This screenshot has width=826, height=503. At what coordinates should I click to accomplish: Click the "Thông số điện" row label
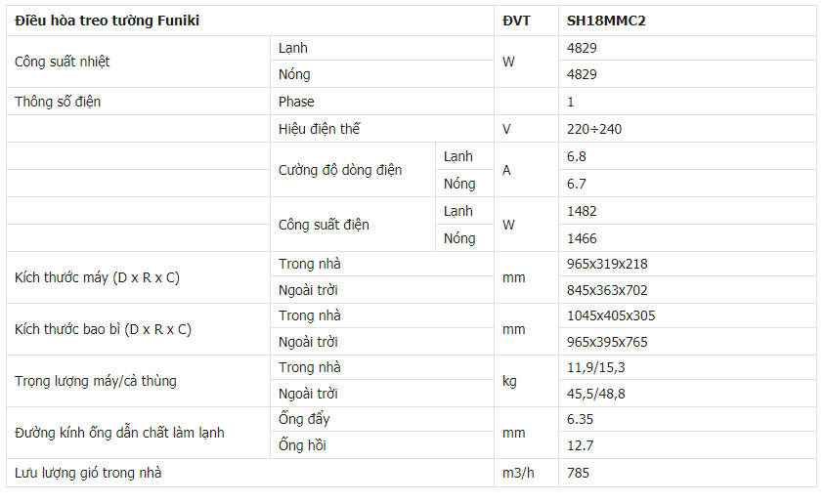[x=58, y=102]
